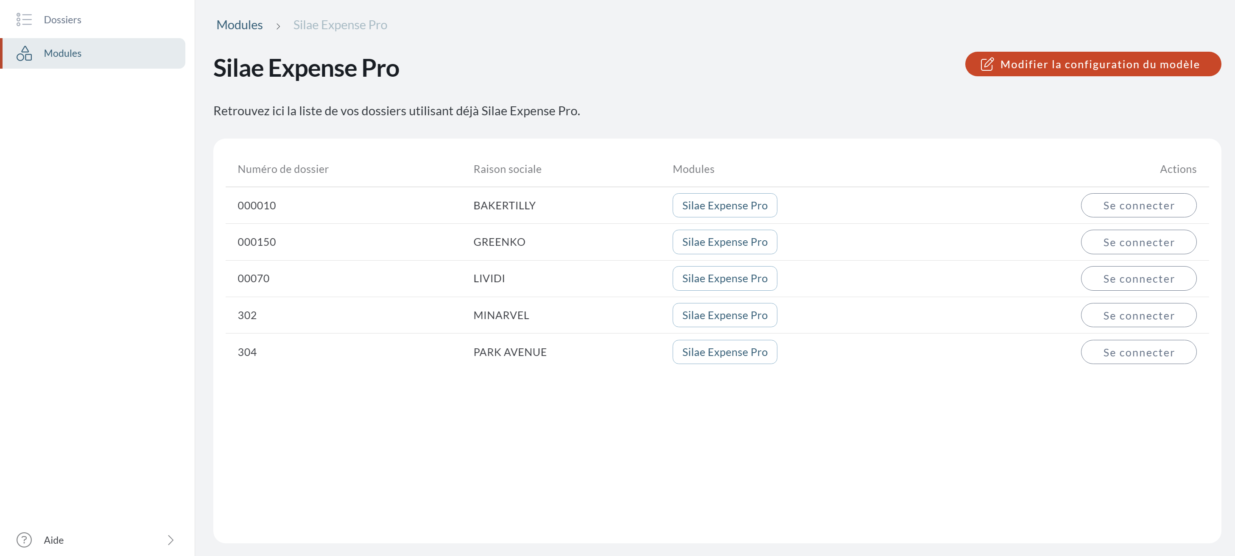Connect to the BAKERTILLY dossier
The width and height of the screenshot is (1235, 556).
pos(1138,206)
